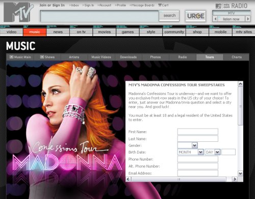This screenshot has width=255, height=199.
Task: Click the URGE logo button
Action: 195,16
